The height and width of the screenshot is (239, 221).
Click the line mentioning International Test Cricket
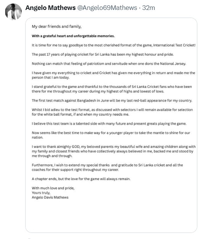114,45
